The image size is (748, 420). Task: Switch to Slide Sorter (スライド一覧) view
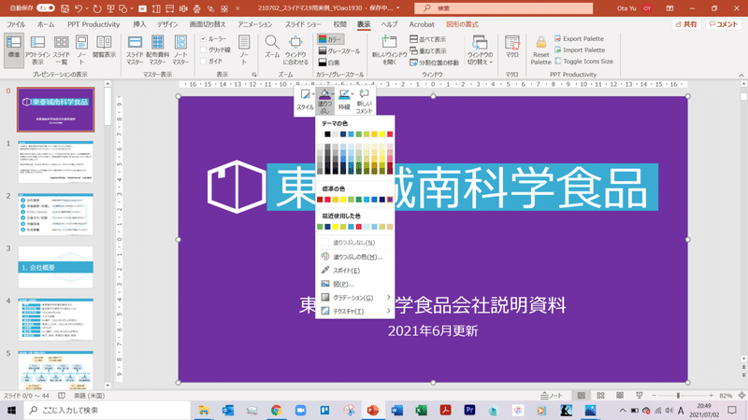coord(61,49)
